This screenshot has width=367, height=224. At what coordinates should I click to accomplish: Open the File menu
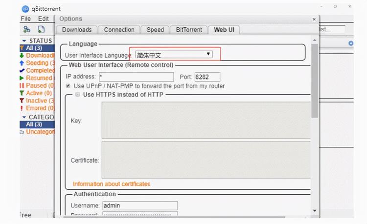[x=25, y=19]
